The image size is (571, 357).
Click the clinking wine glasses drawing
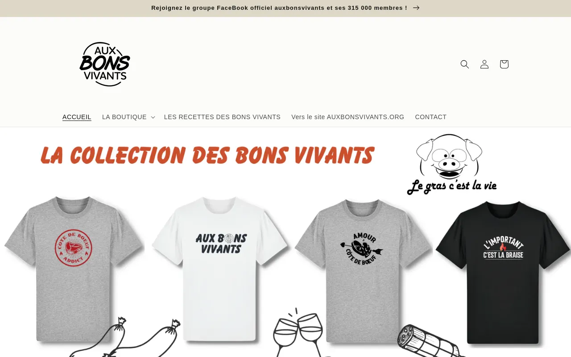[x=298, y=333]
